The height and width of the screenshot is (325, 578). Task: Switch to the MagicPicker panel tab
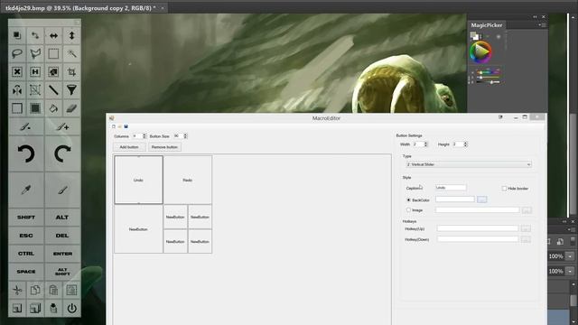click(487, 25)
